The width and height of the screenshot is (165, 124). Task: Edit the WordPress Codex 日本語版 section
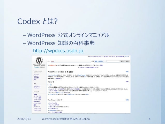127,72
